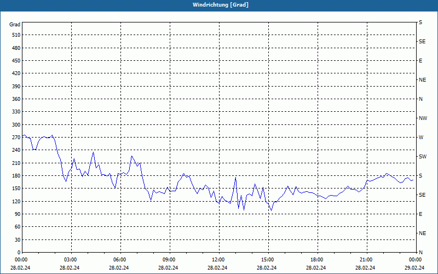Image resolution: width=438 pixels, height=274 pixels.
Task: Click the 28.02.24 date below 12:00
Action: coord(217,268)
